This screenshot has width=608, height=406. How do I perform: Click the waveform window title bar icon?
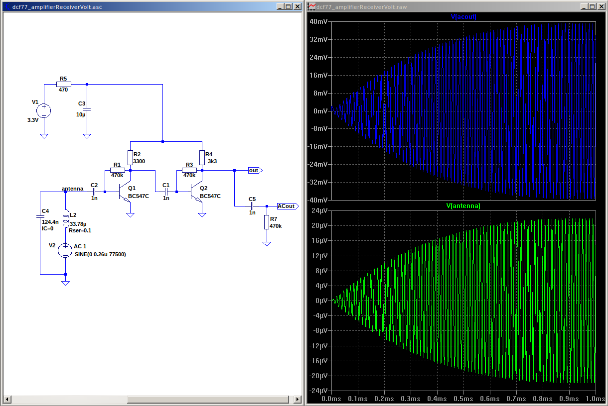312,6
